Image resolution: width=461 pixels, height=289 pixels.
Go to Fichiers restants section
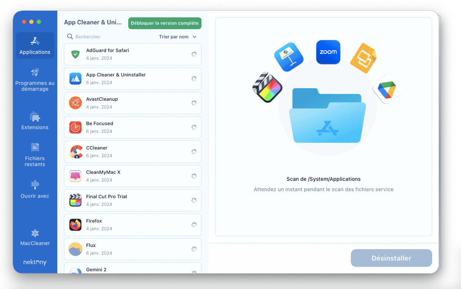point(35,155)
